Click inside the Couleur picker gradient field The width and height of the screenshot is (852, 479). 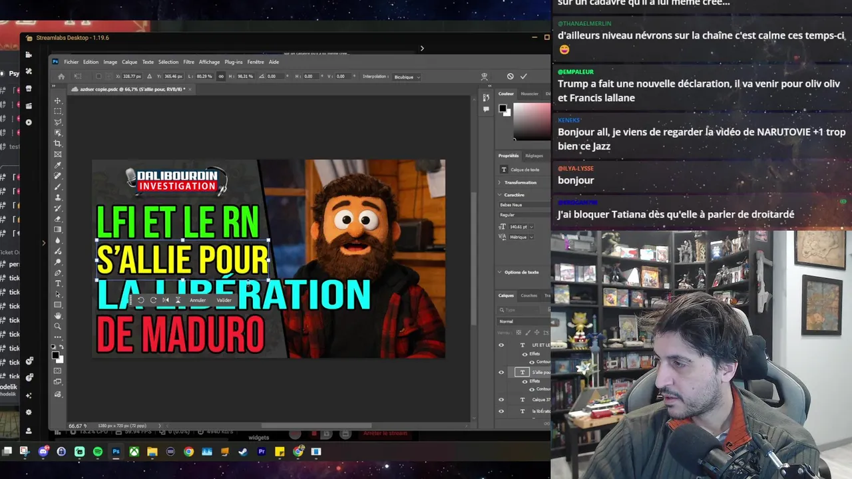point(531,120)
